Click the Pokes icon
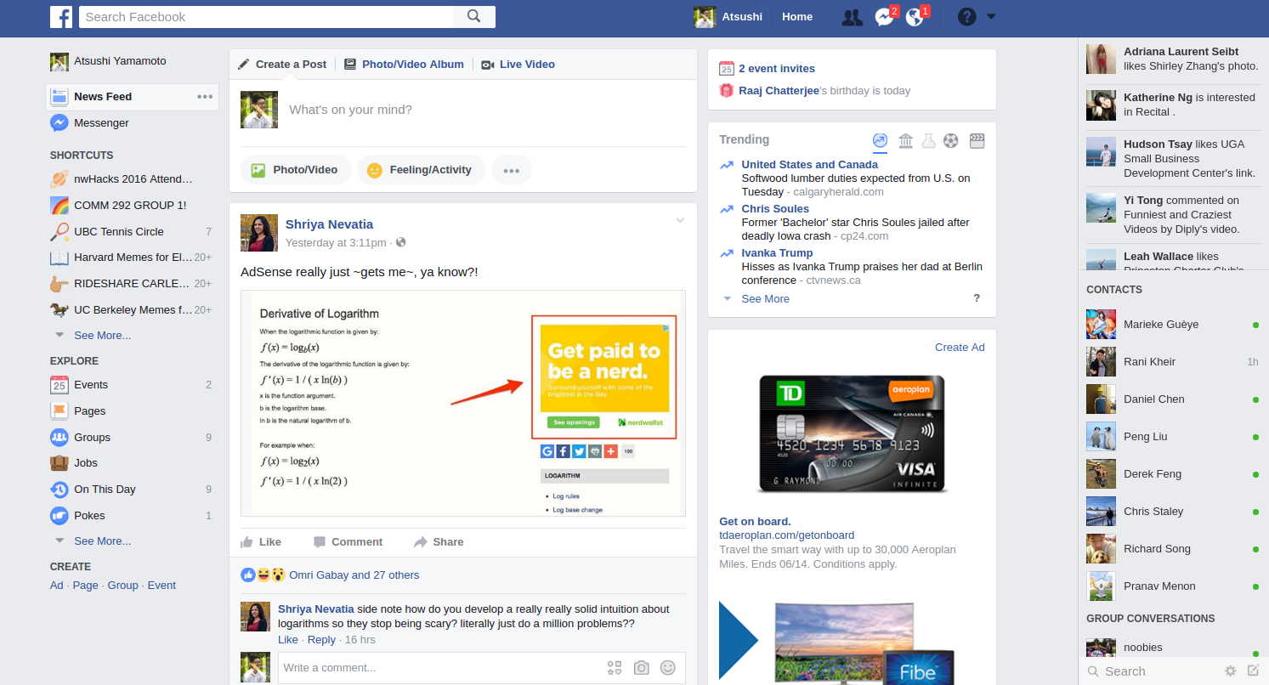The width and height of the screenshot is (1269, 685). [59, 516]
